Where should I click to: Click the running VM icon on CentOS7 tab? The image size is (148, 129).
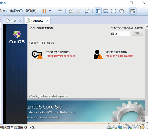point(28,21)
